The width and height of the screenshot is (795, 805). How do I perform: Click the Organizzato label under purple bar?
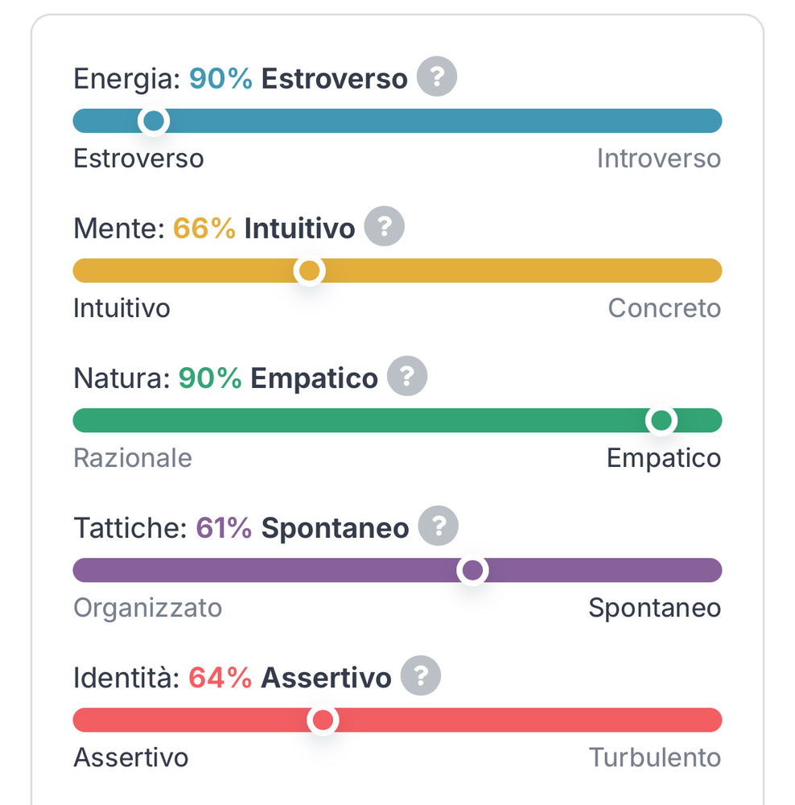coord(148,609)
